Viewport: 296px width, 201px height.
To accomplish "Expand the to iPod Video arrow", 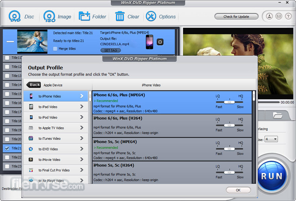I will (x=82, y=117).
